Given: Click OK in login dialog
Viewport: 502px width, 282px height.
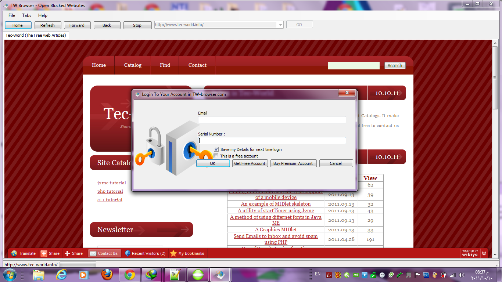Looking at the screenshot, I should 213,163.
